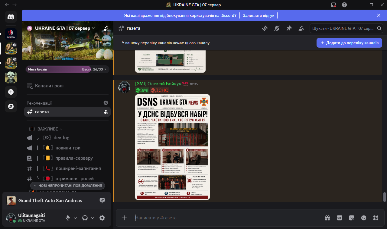Open the Варта server icon
The image size is (387, 229).
11,34
